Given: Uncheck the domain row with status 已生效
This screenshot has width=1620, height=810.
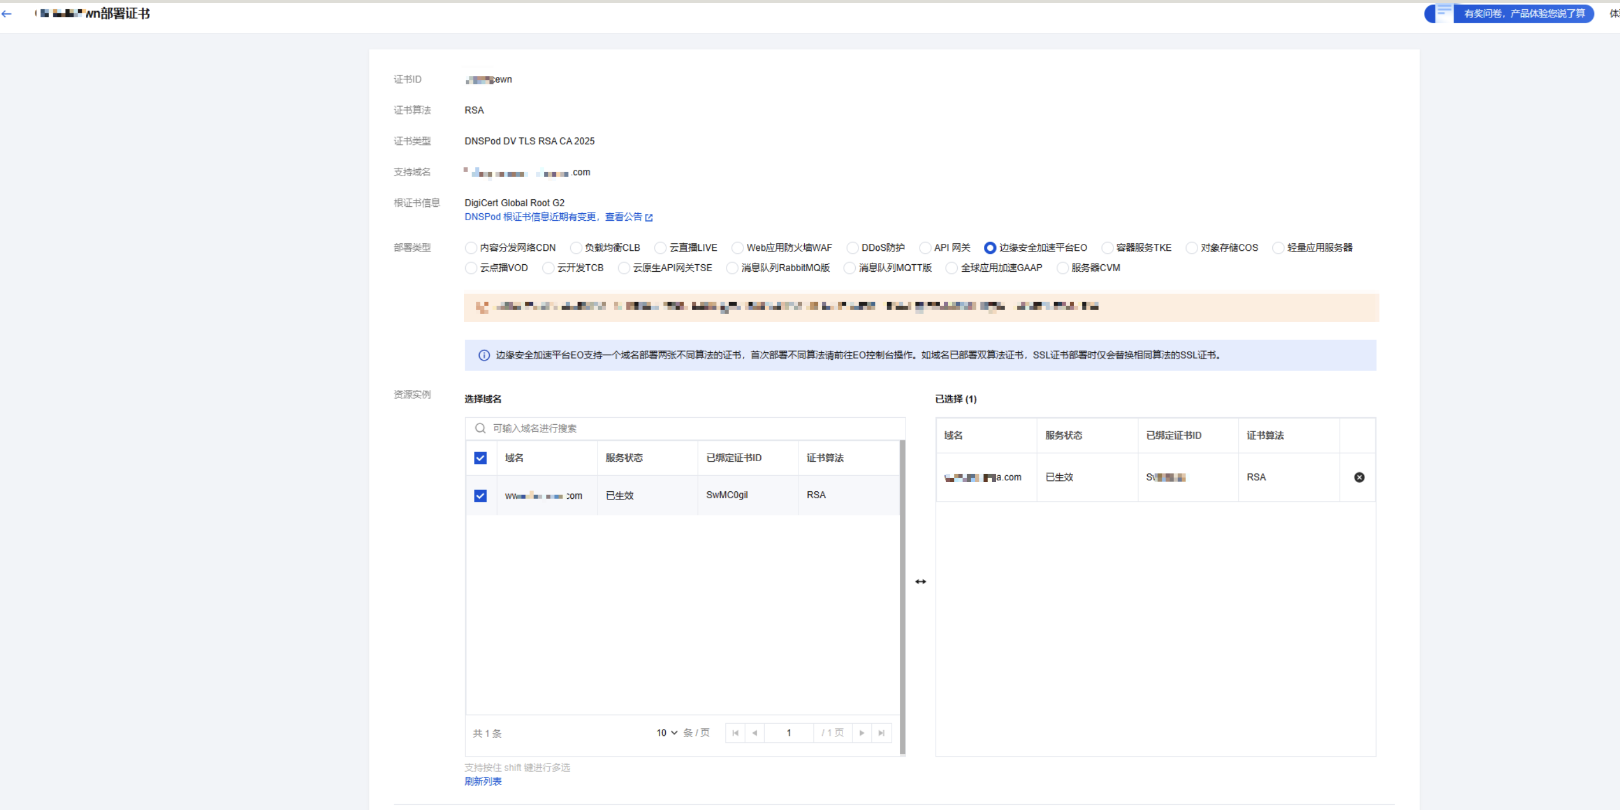Looking at the screenshot, I should click(x=480, y=495).
